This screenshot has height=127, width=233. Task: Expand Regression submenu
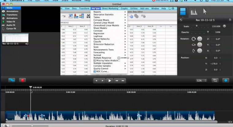pos(109,34)
